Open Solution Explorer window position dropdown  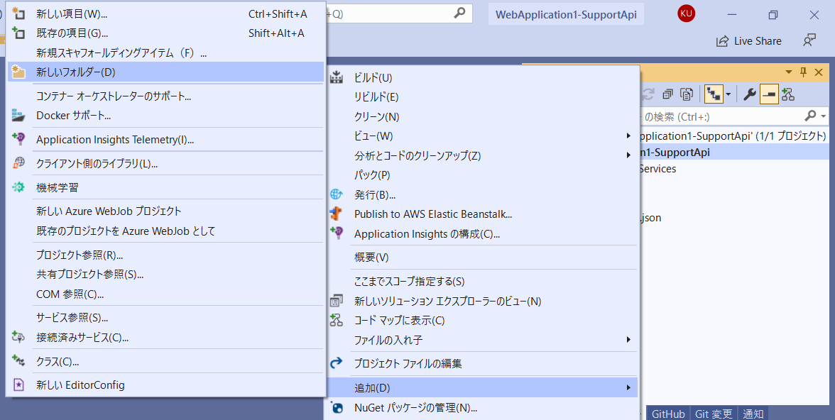tap(790, 72)
